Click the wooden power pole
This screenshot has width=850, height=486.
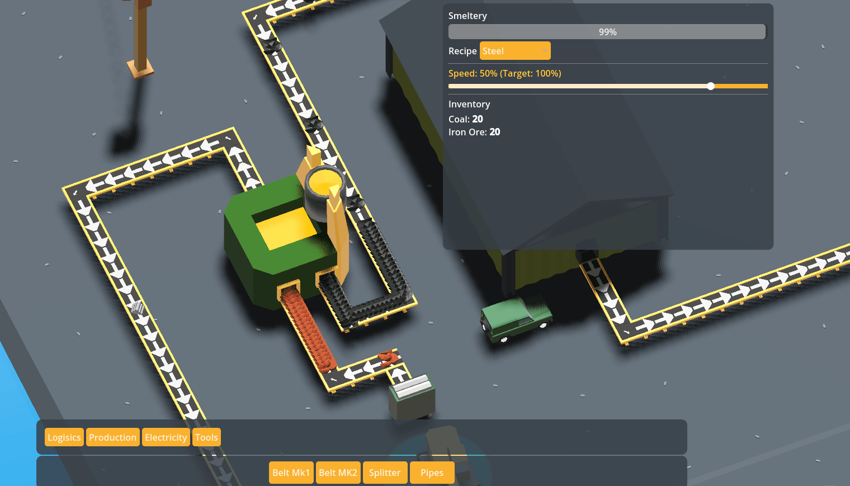140,39
